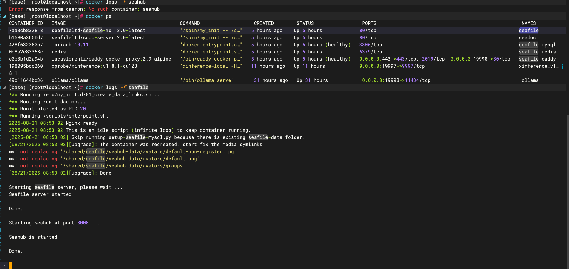Select container ID b1580a3650d7
This screenshot has width=569, height=269.
(26, 37)
